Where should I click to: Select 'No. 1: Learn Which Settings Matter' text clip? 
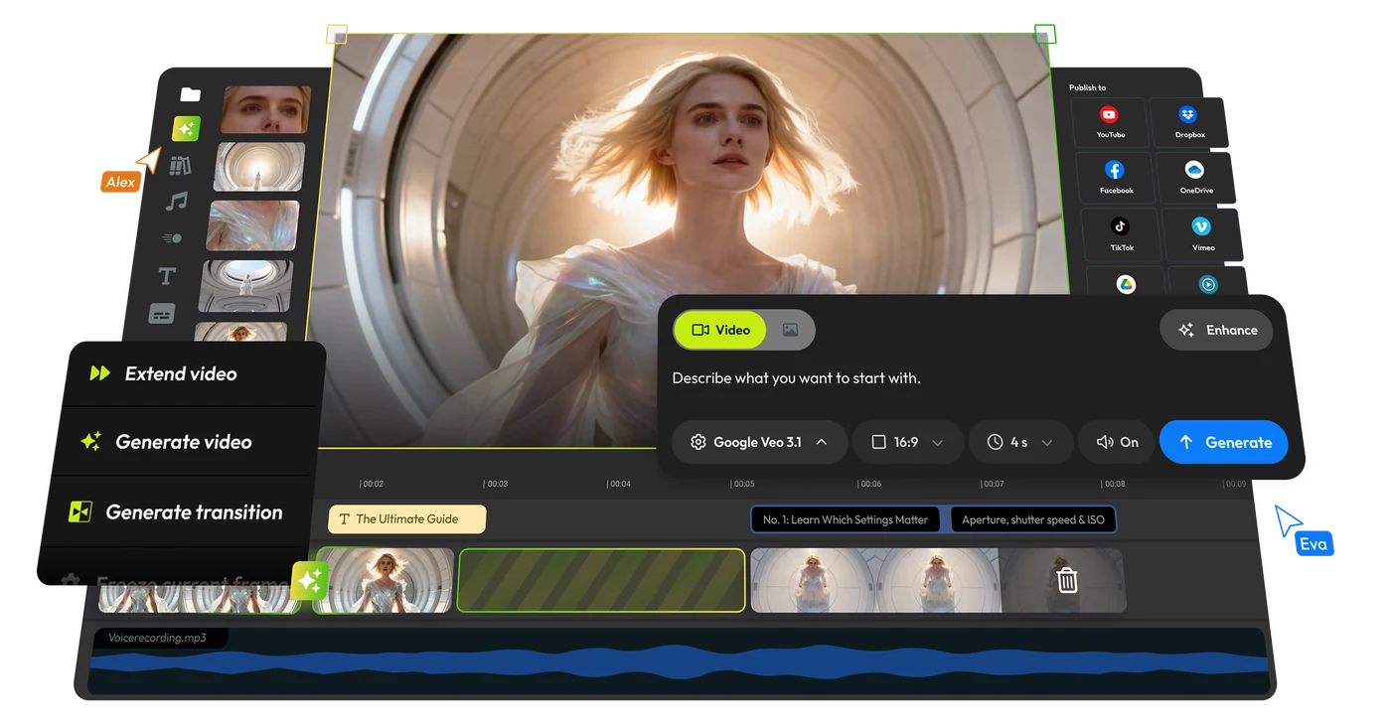tap(845, 519)
